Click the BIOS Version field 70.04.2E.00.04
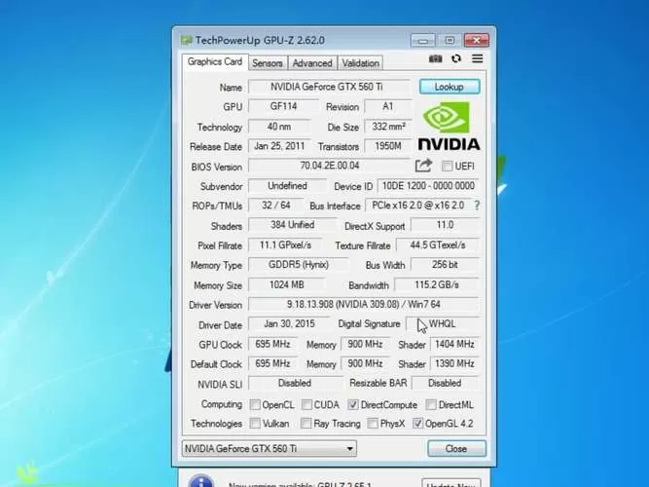Image resolution: width=649 pixels, height=487 pixels. click(x=329, y=166)
